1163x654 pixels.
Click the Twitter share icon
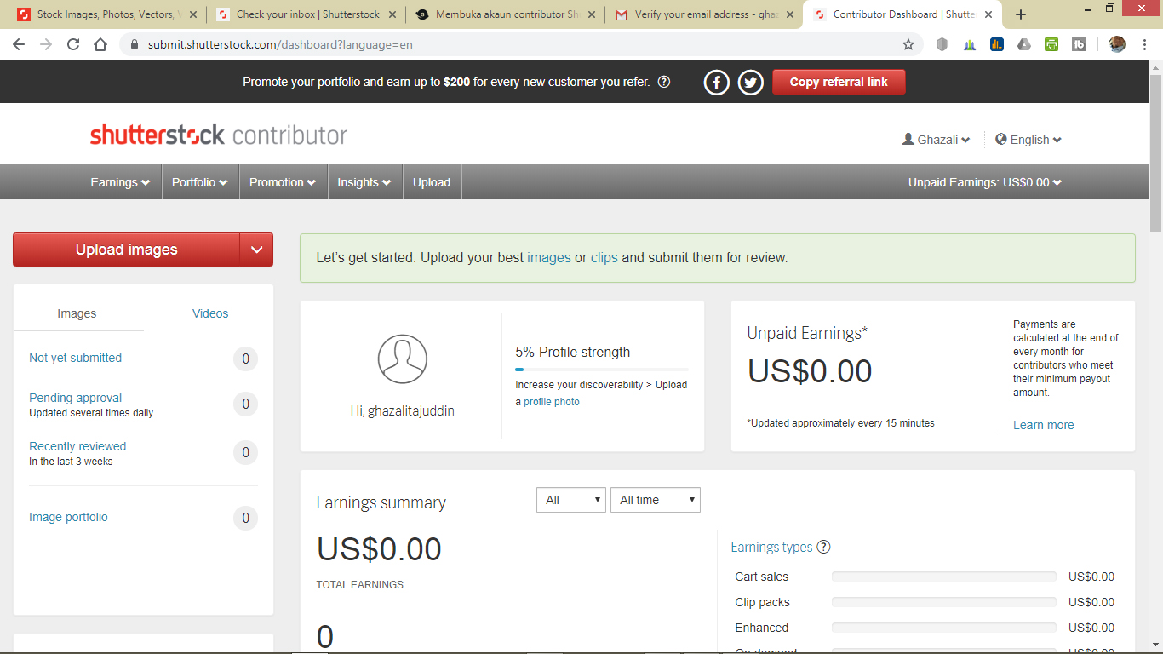(x=750, y=83)
